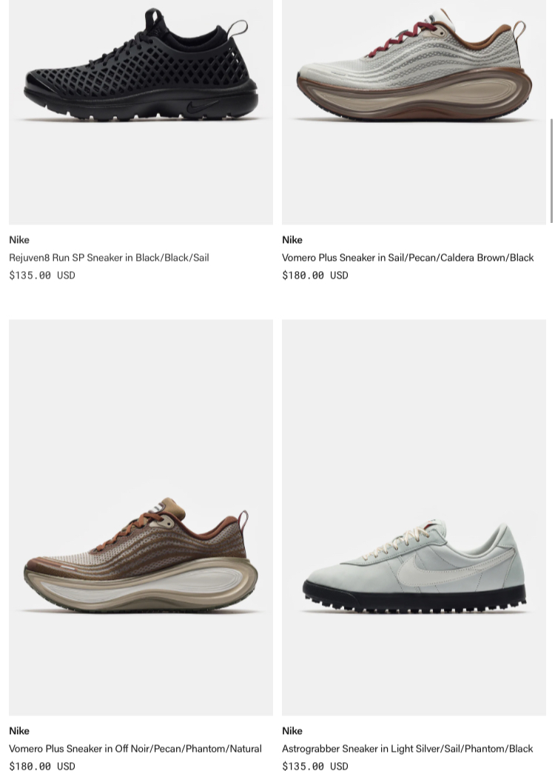Click the Nike brand label above Rejuven8 Run
The height and width of the screenshot is (771, 555).
coord(19,239)
